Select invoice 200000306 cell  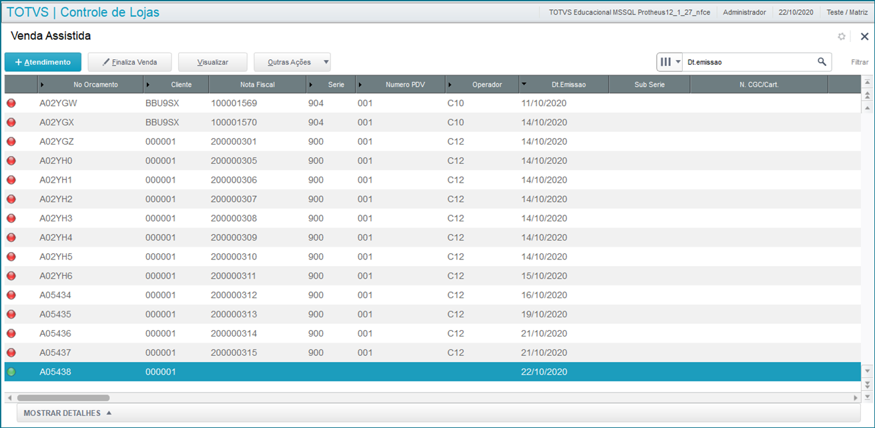[234, 180]
